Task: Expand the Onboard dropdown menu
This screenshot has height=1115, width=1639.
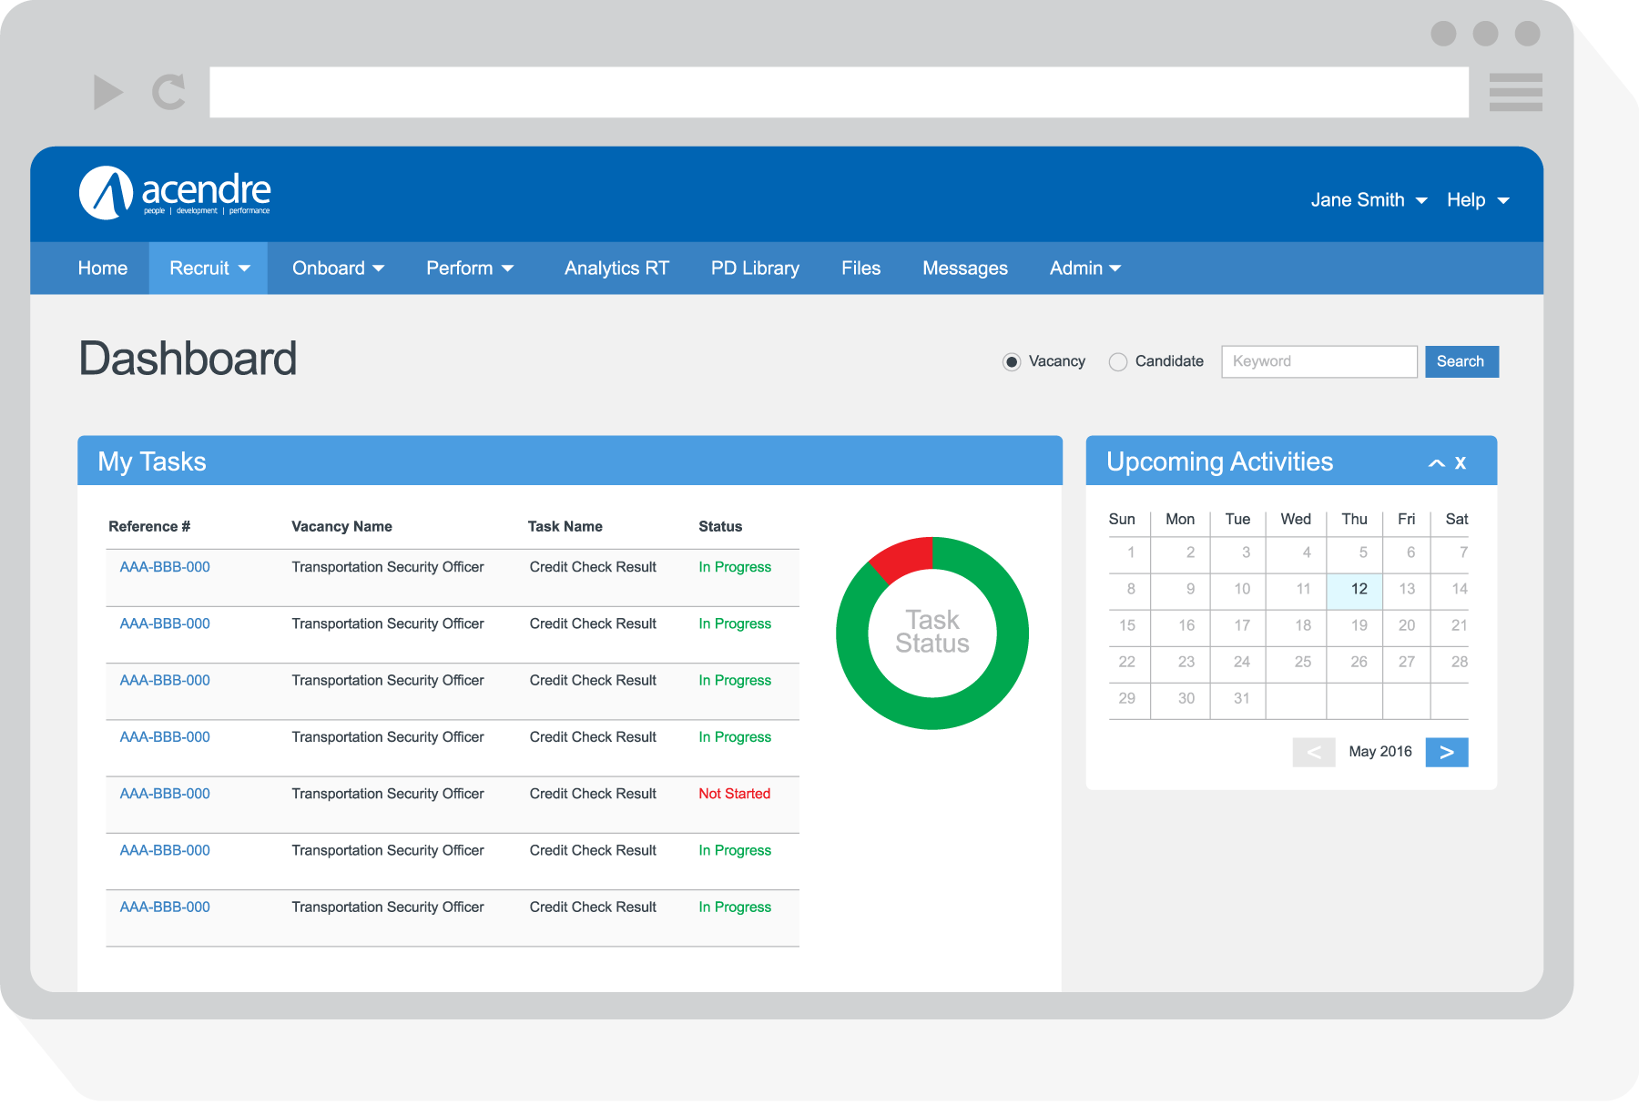Action: pos(338,269)
